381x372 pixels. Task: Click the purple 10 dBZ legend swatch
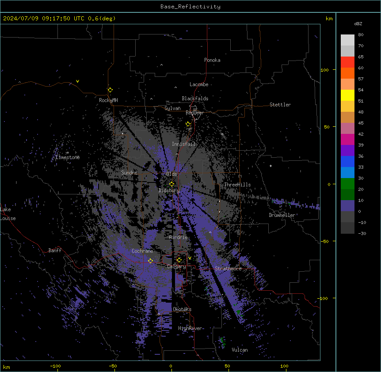[x=347, y=206]
